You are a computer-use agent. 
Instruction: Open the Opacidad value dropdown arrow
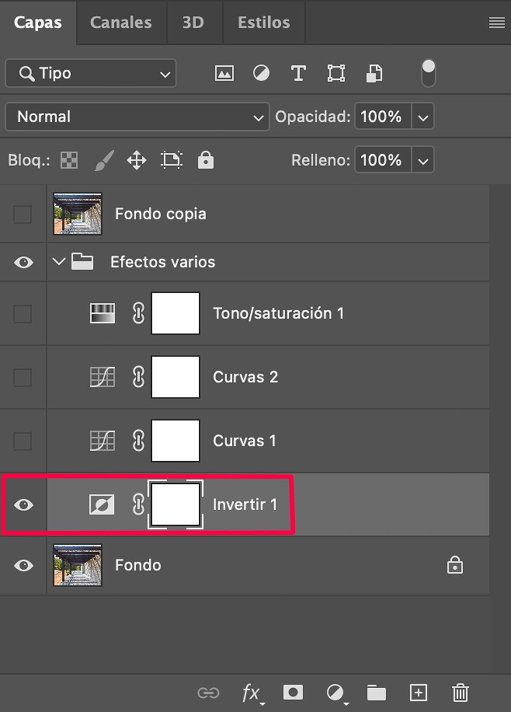click(x=423, y=117)
